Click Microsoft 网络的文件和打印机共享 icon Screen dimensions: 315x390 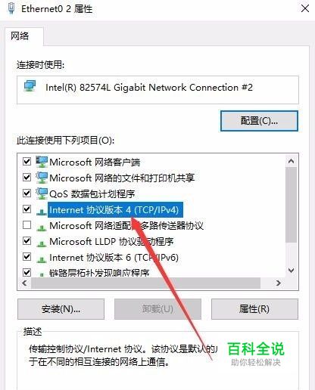pos(42,178)
